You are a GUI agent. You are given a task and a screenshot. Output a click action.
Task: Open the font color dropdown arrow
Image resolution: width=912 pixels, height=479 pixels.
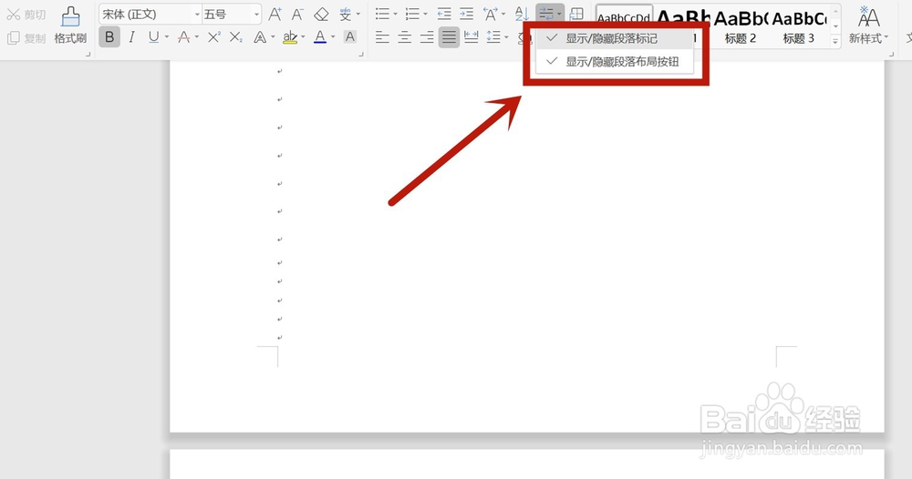[x=333, y=37]
